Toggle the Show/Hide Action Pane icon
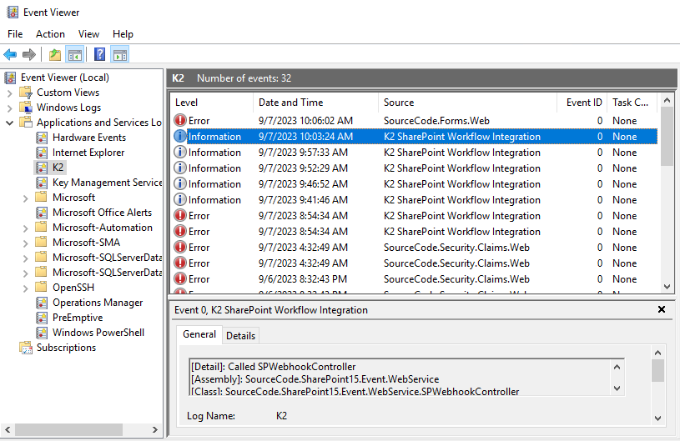This screenshot has height=441, width=680. point(119,54)
